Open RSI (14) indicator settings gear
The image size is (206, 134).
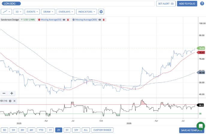[10, 101]
